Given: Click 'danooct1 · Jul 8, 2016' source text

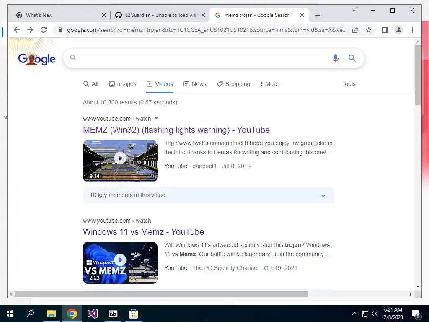Looking at the screenshot, I should (221, 166).
